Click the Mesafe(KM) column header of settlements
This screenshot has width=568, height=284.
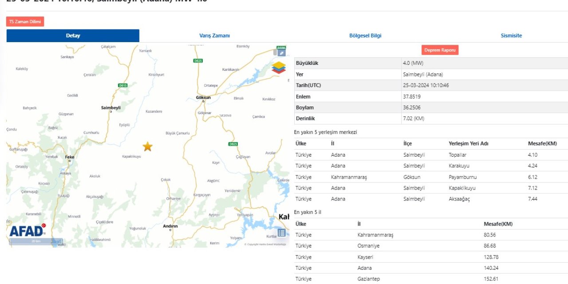542,144
